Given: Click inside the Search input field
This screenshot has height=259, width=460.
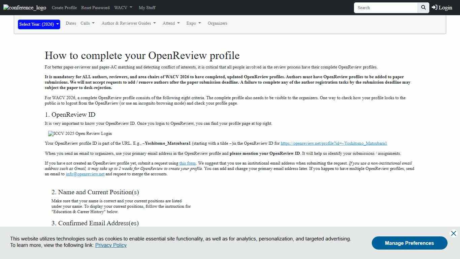Looking at the screenshot, I should pyautogui.click(x=386, y=7).
